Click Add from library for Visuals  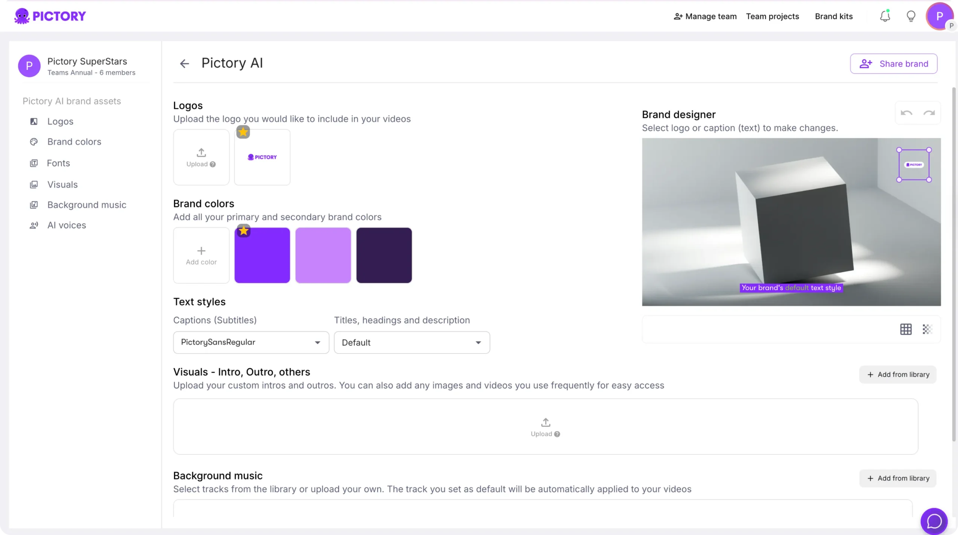(898, 374)
